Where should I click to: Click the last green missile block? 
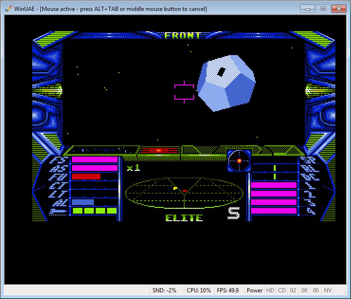click(x=112, y=211)
